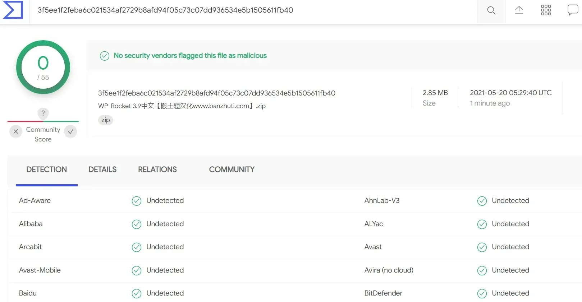Click Undetected result for Ad-Aware
The width and height of the screenshot is (582, 302).
pyautogui.click(x=165, y=200)
